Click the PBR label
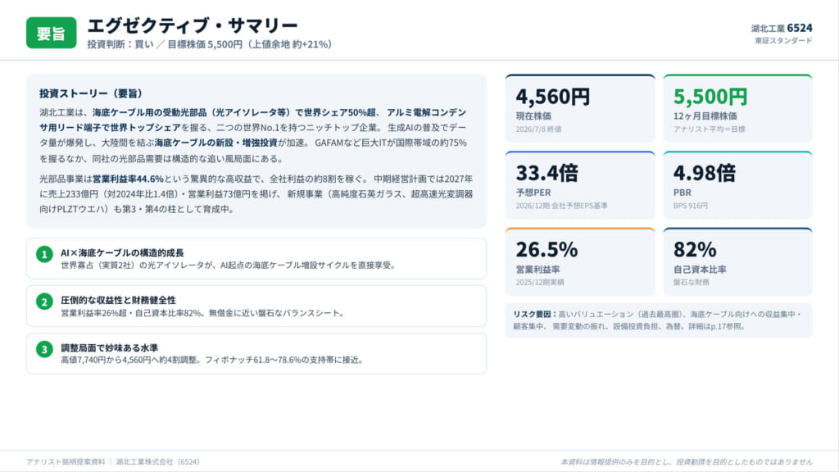Screen dimensions: 839x472 click(x=683, y=193)
